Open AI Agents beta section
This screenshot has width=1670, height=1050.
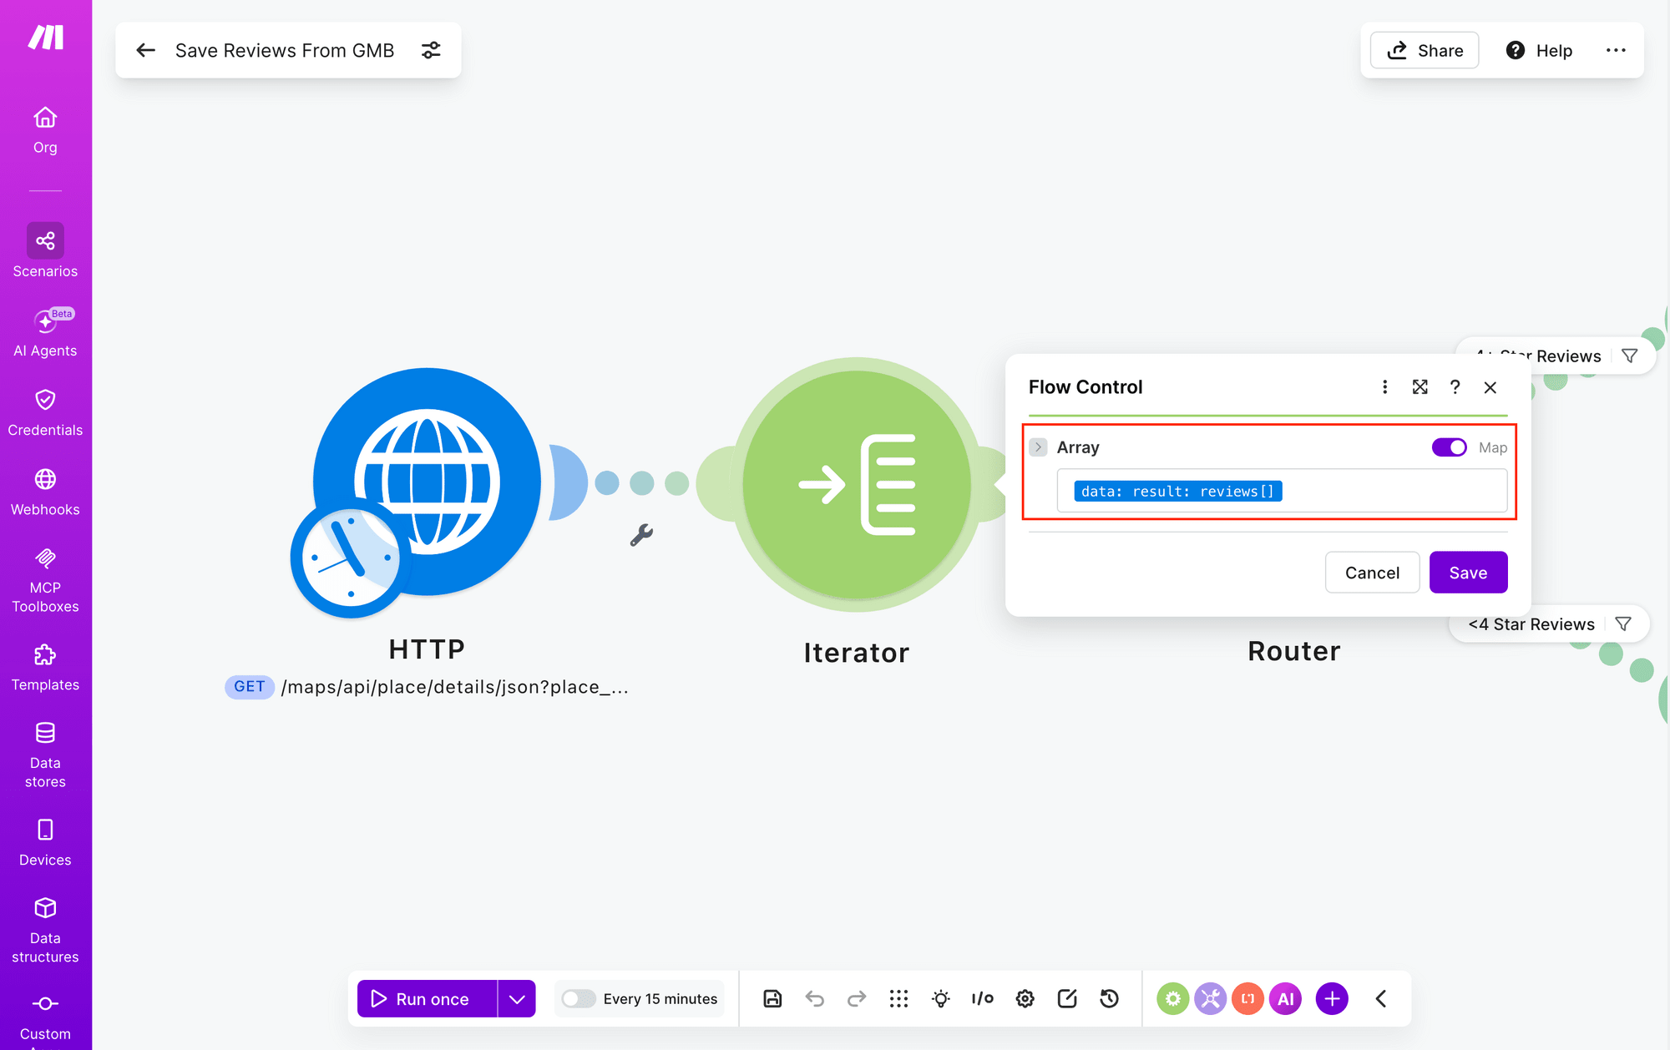pos(45,333)
